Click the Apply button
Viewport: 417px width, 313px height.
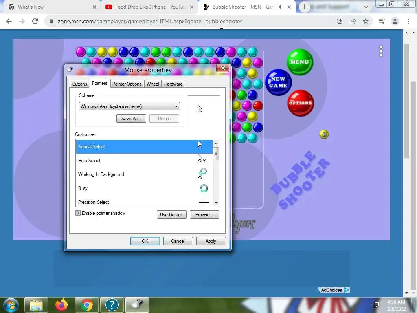coord(211,241)
